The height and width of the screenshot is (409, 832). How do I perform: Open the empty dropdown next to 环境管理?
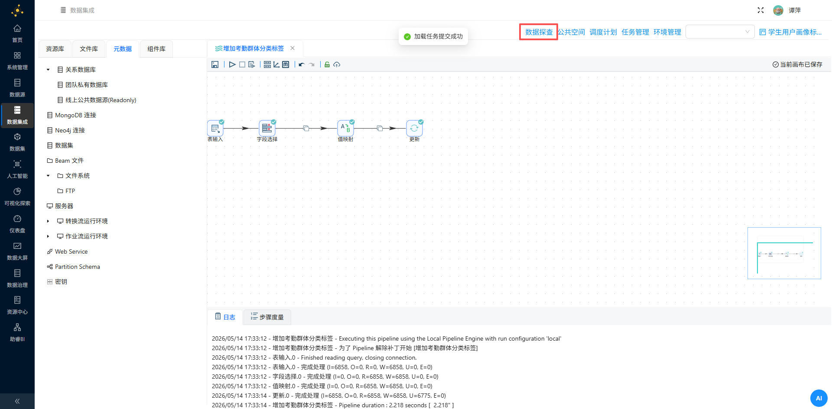point(720,32)
